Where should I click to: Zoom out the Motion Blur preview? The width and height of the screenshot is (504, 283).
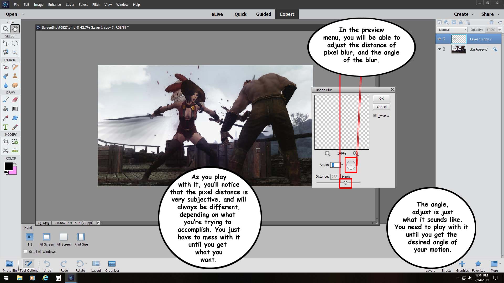coord(327,154)
